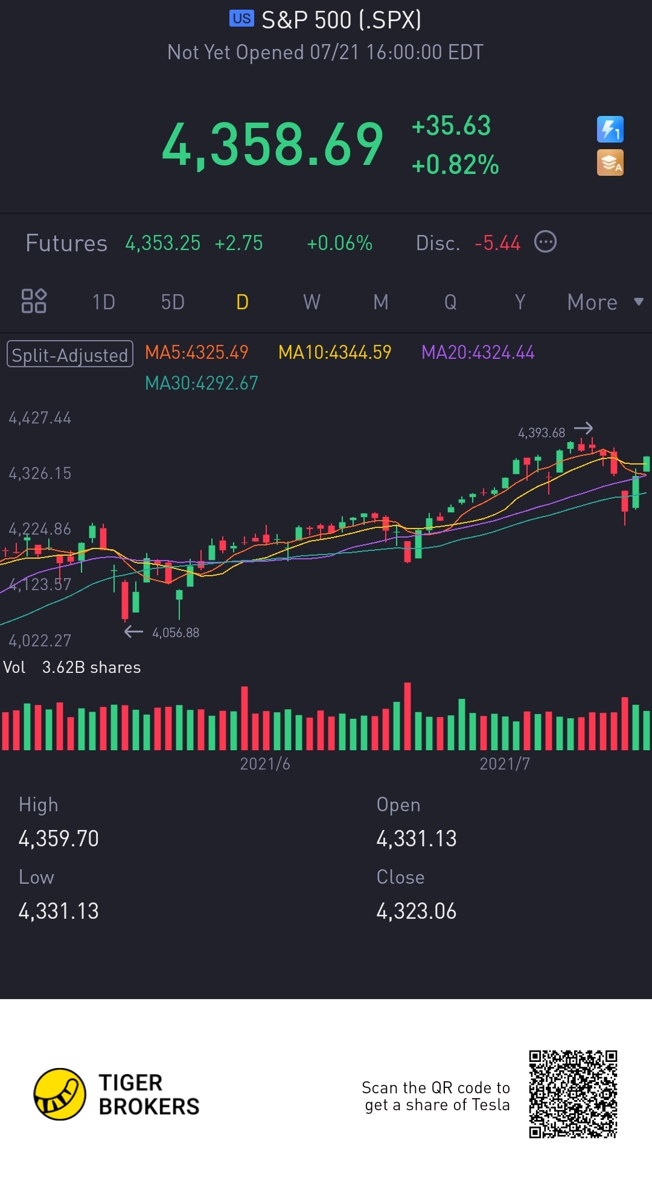The width and height of the screenshot is (652, 1190).
Task: Switch to the 5D chart tab
Action: pos(173,302)
